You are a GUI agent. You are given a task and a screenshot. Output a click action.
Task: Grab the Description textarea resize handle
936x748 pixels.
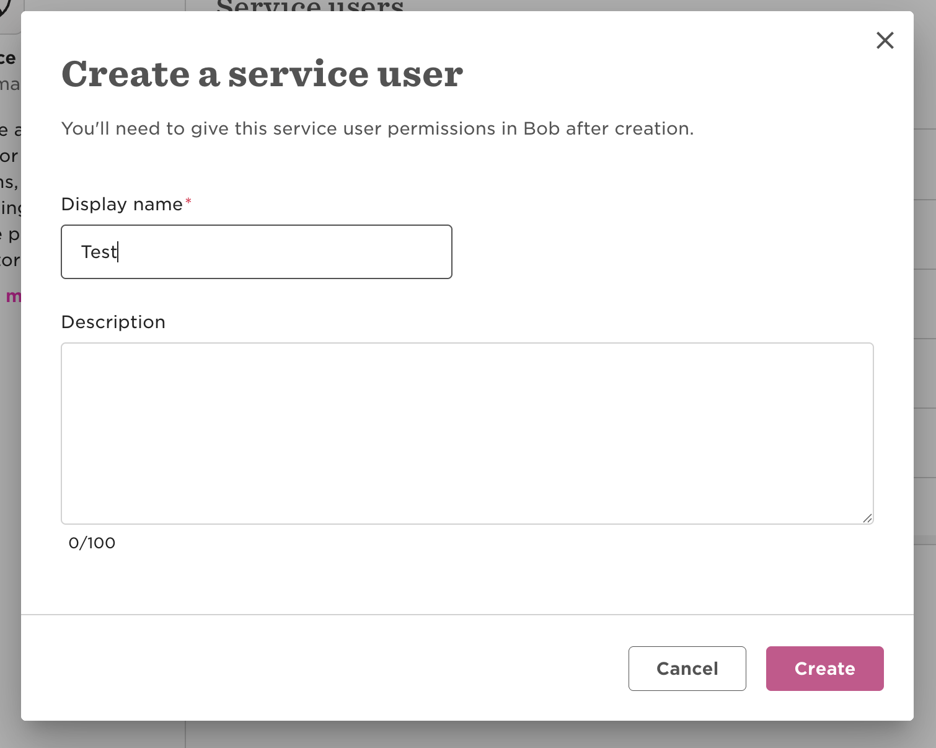tap(867, 519)
